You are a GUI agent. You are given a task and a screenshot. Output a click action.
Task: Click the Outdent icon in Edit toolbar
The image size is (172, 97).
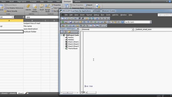point(83,18)
